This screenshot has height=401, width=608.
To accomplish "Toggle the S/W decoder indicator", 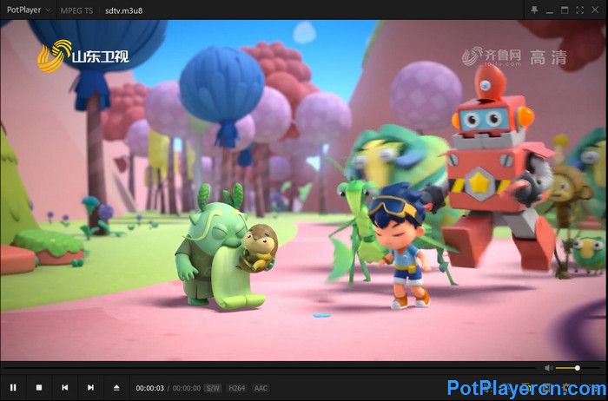I will tap(213, 388).
